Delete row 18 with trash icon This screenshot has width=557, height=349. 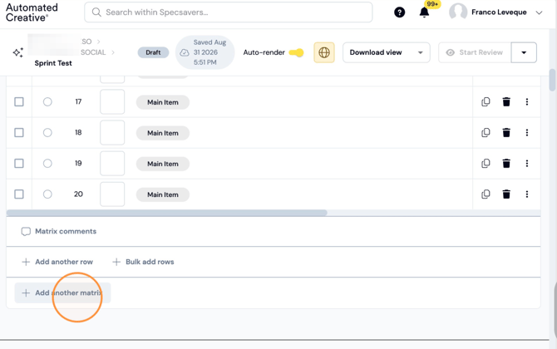[x=506, y=133]
